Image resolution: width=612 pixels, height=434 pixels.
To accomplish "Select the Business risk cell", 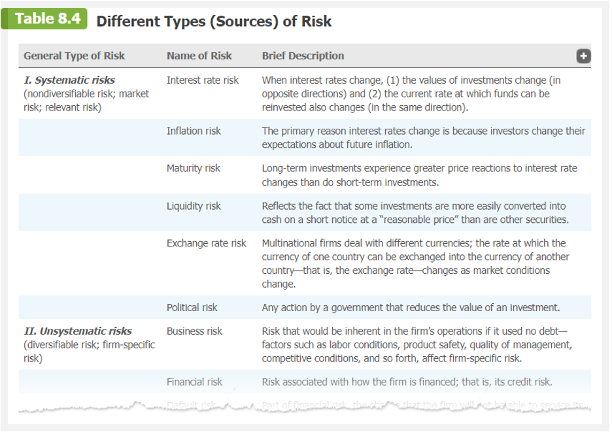I will point(194,331).
